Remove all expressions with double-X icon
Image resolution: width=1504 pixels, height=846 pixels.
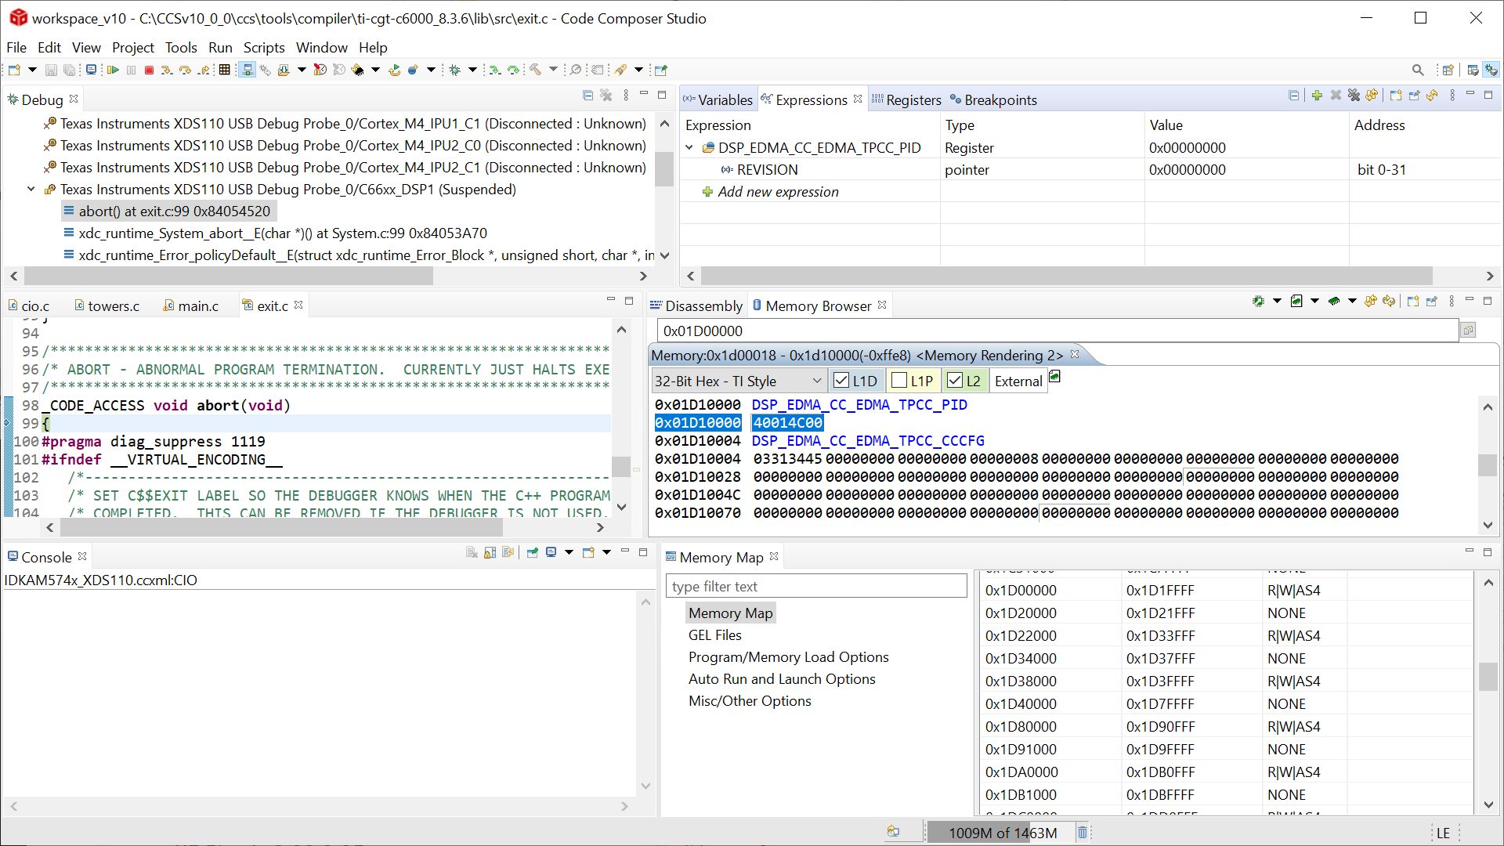(x=1354, y=96)
